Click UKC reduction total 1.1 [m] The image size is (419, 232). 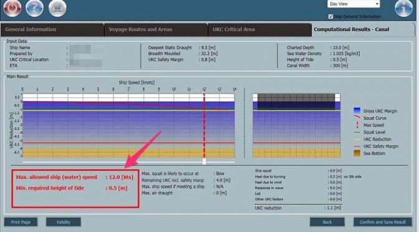tap(334, 208)
